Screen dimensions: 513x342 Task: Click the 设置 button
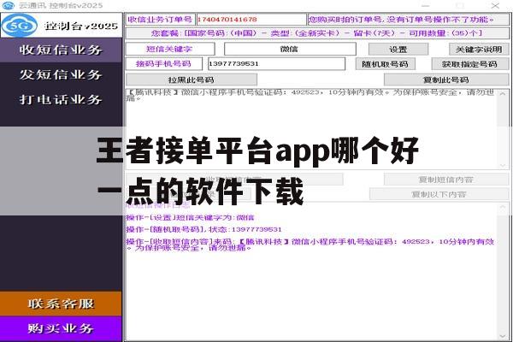[x=398, y=50]
